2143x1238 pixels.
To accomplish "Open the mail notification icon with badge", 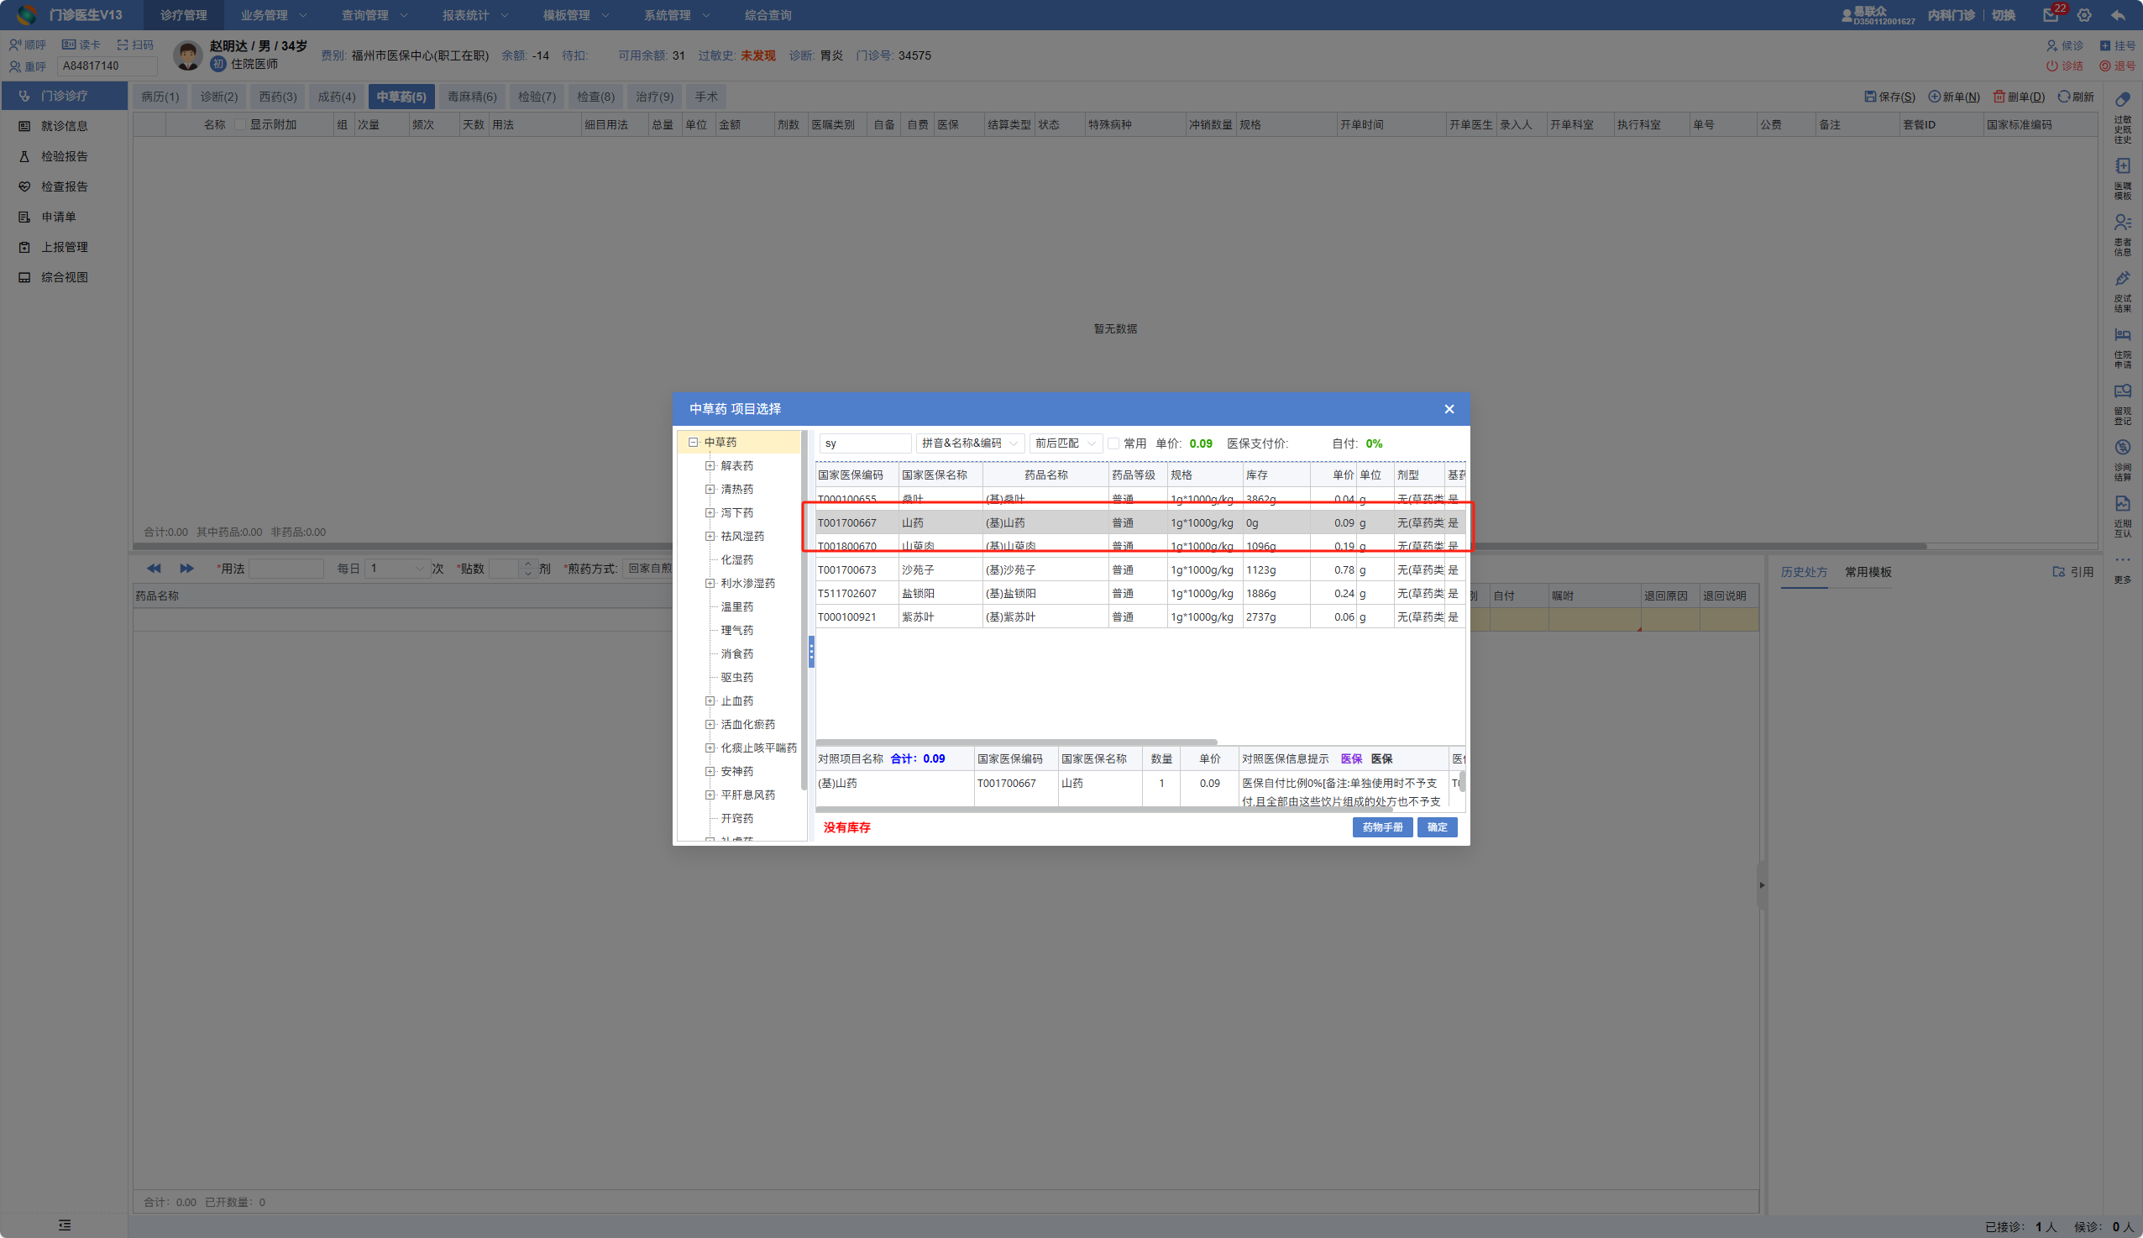I will pyautogui.click(x=2050, y=15).
